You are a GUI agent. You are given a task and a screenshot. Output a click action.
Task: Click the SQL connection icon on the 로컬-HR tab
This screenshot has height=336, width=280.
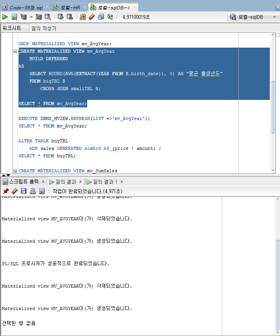tap(56, 7)
